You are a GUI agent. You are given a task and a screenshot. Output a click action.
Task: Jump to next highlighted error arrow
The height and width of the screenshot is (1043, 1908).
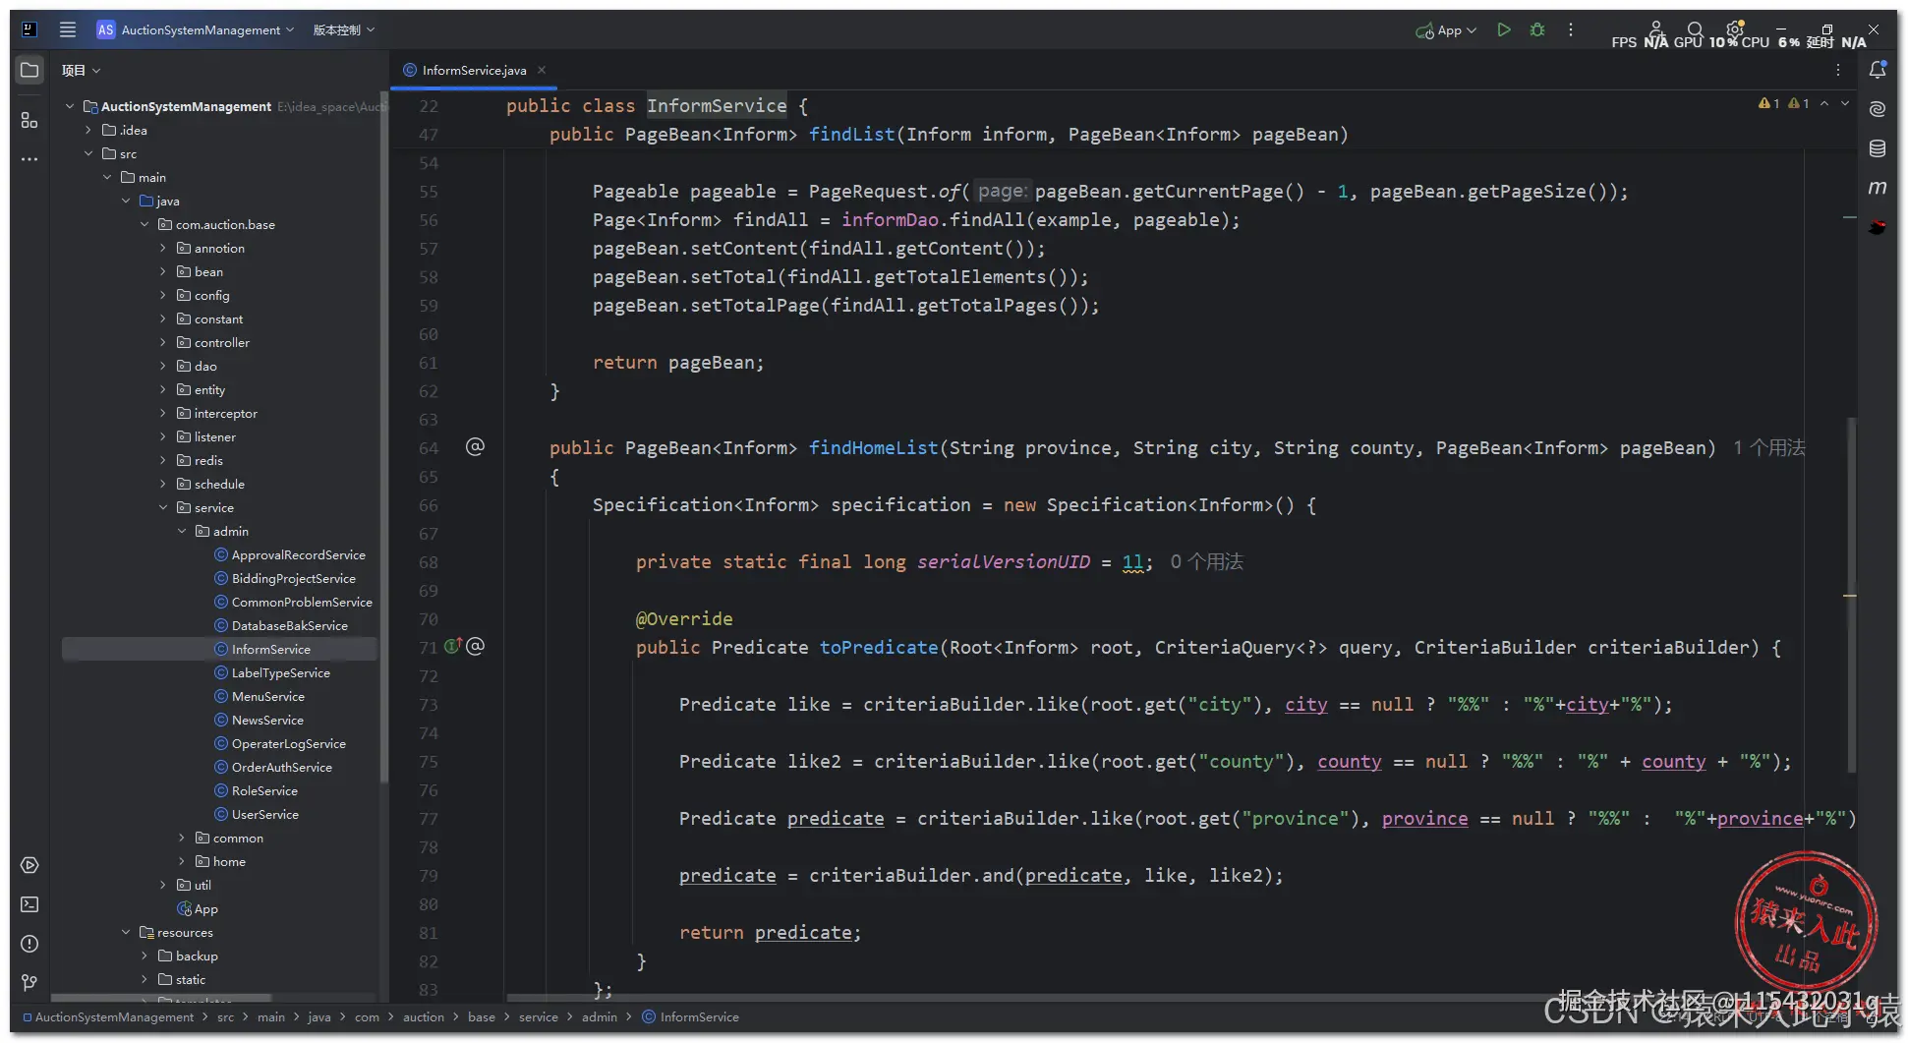click(1845, 103)
